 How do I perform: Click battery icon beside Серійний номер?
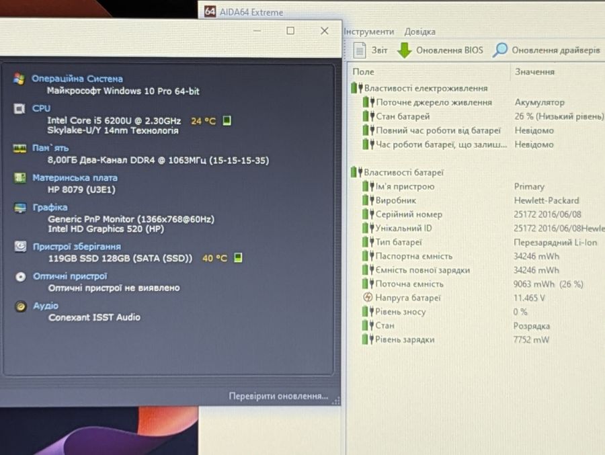coord(368,214)
